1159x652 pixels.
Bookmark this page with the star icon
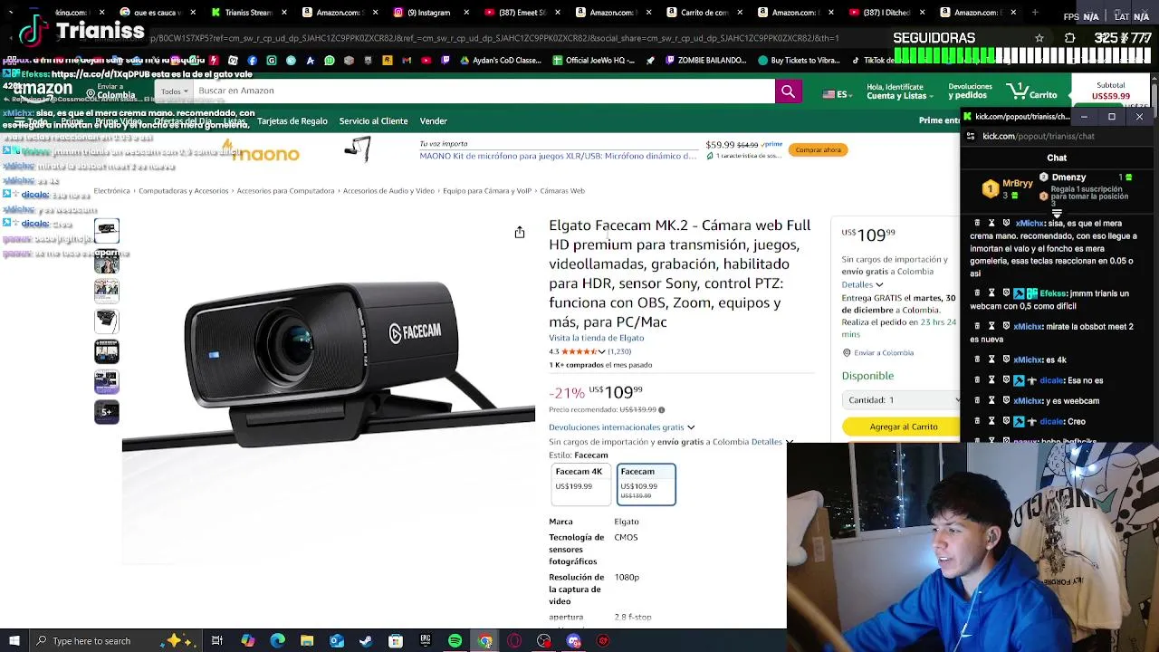click(x=1039, y=38)
